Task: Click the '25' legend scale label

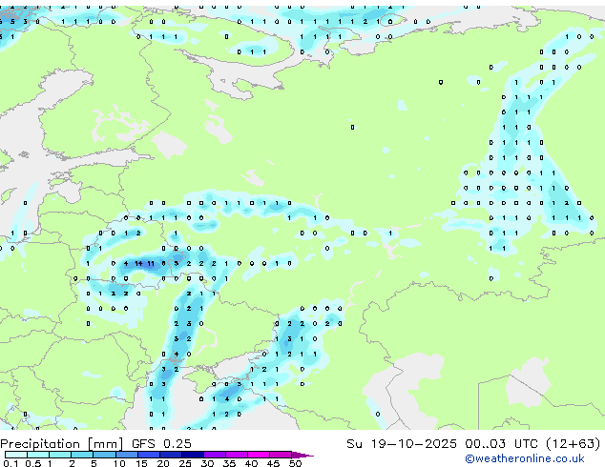Action: coord(185,463)
